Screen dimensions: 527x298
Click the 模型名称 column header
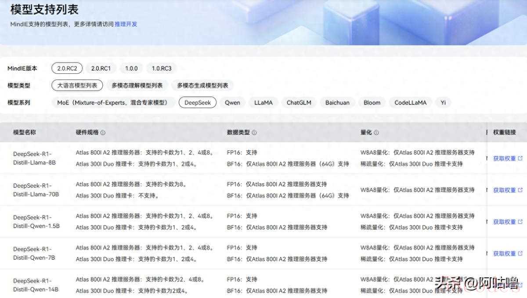pos(25,132)
